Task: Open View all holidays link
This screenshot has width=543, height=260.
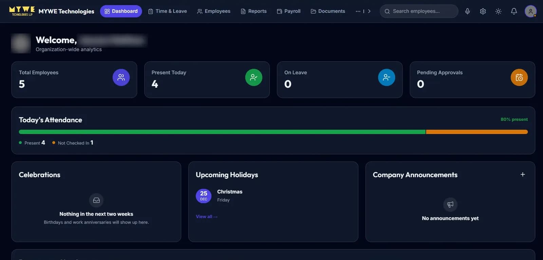Action: [x=207, y=217]
